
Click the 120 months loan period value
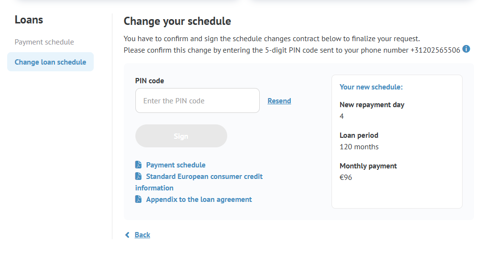[359, 147]
